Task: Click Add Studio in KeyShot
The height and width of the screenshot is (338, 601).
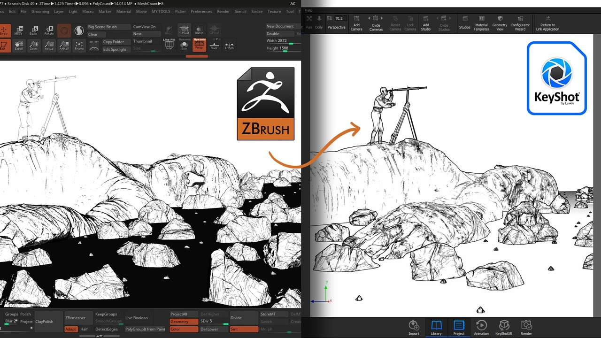Action: pyautogui.click(x=426, y=23)
